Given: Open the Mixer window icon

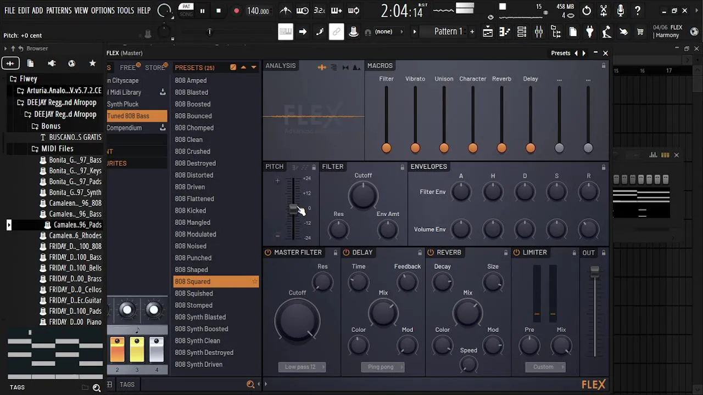Looking at the screenshot, I should coord(539,32).
